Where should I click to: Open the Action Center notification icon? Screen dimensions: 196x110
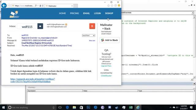(x=191, y=107)
